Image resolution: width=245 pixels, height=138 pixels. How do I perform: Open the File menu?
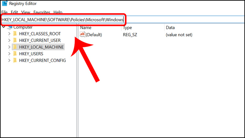coord(5,12)
